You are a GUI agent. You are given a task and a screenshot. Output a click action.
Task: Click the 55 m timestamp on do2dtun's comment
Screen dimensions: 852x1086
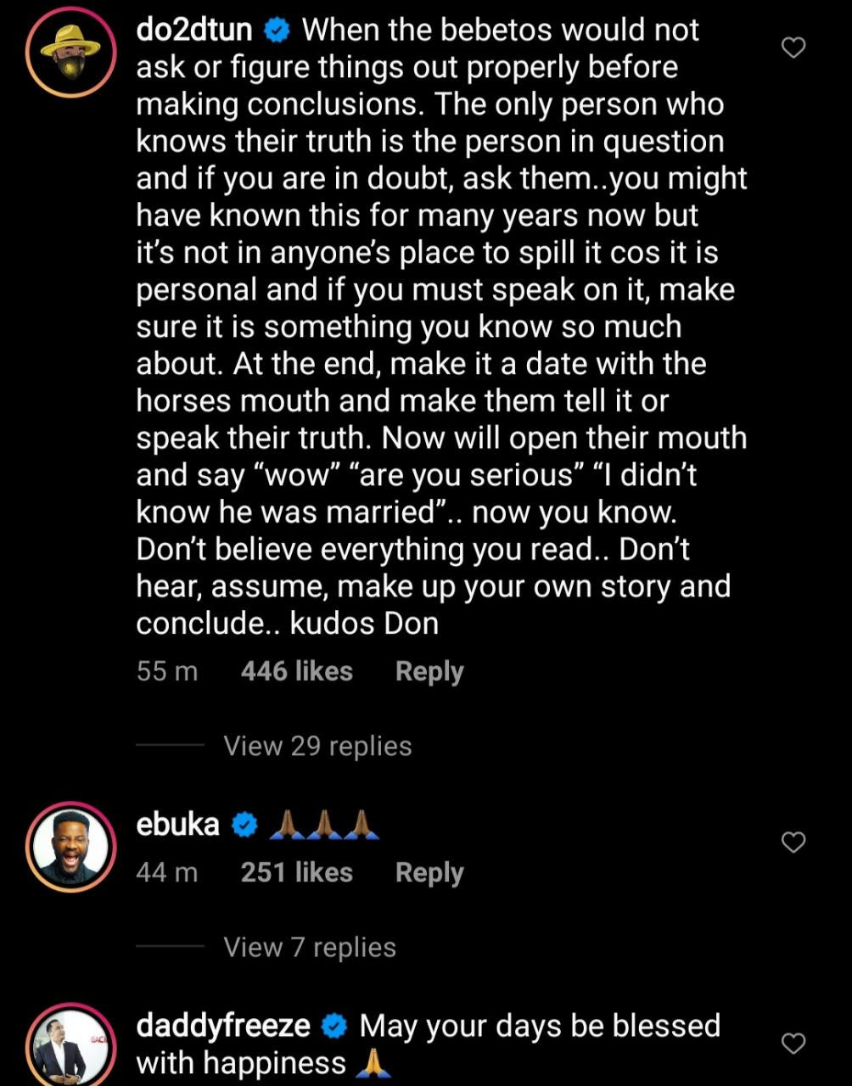tap(167, 671)
